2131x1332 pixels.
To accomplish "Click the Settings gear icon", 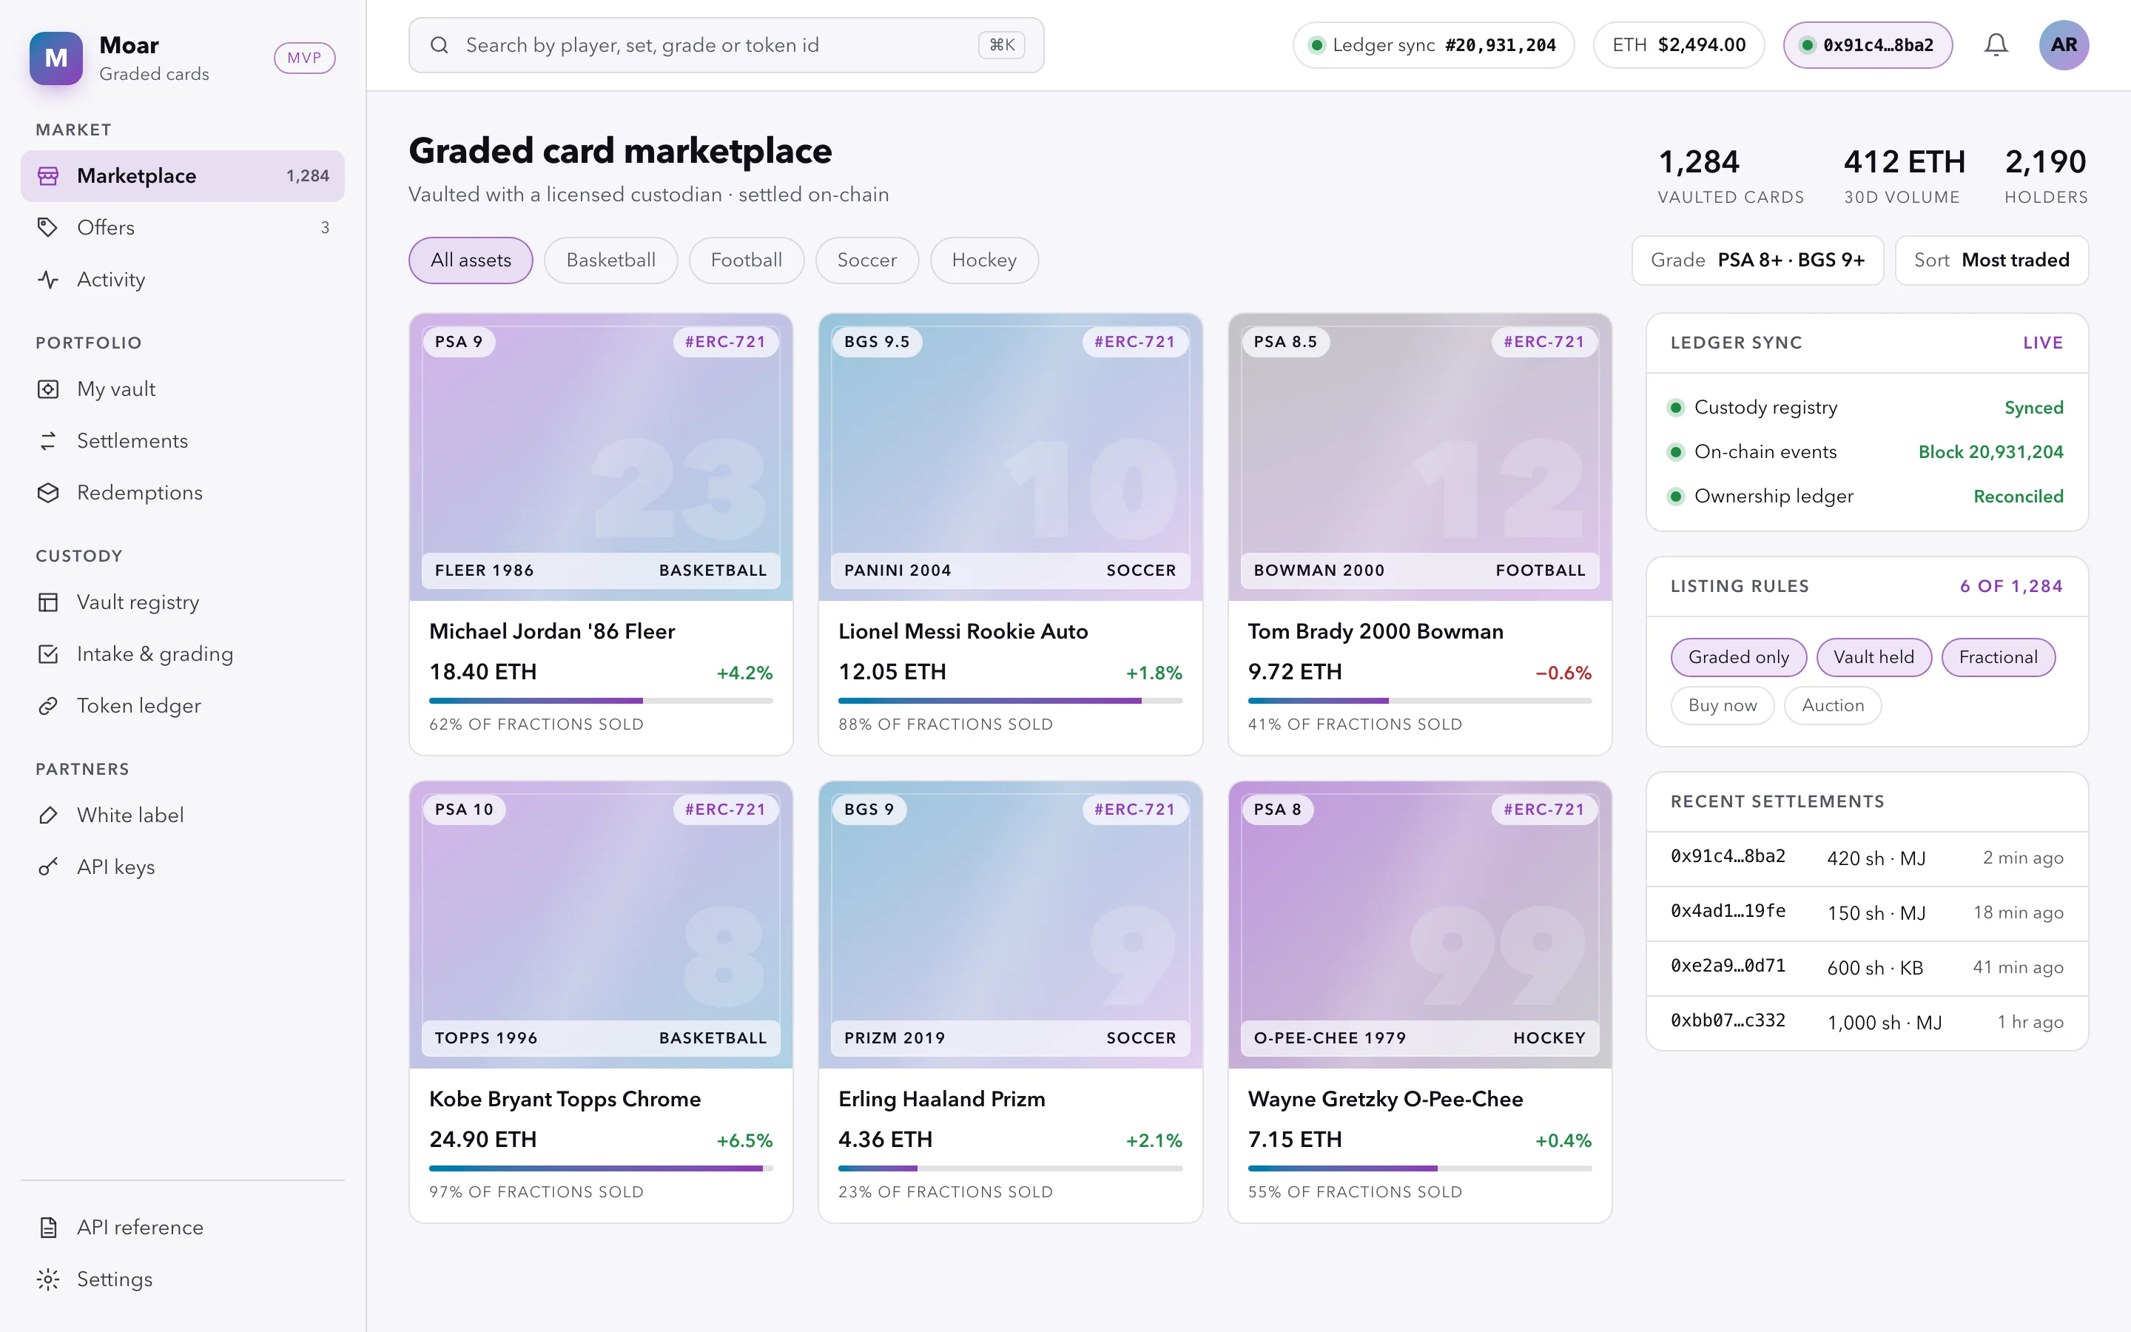I will click(48, 1279).
